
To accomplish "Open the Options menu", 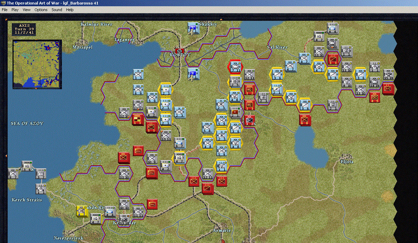I will click(x=41, y=10).
